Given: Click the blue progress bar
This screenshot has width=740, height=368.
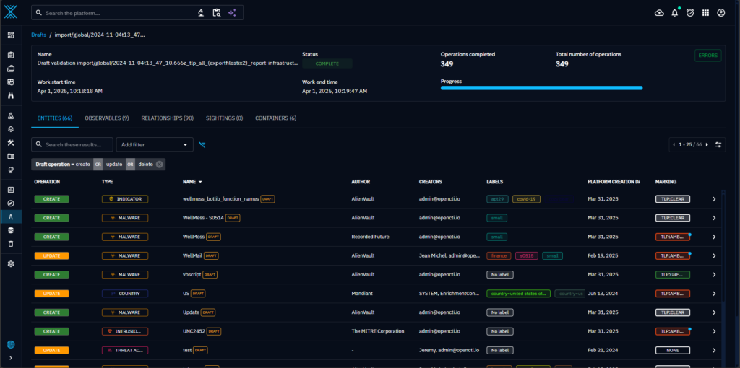Looking at the screenshot, I should [x=541, y=88].
